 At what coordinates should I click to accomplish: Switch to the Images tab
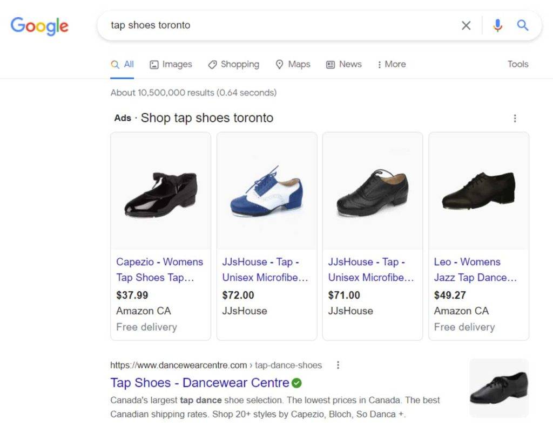pos(171,64)
